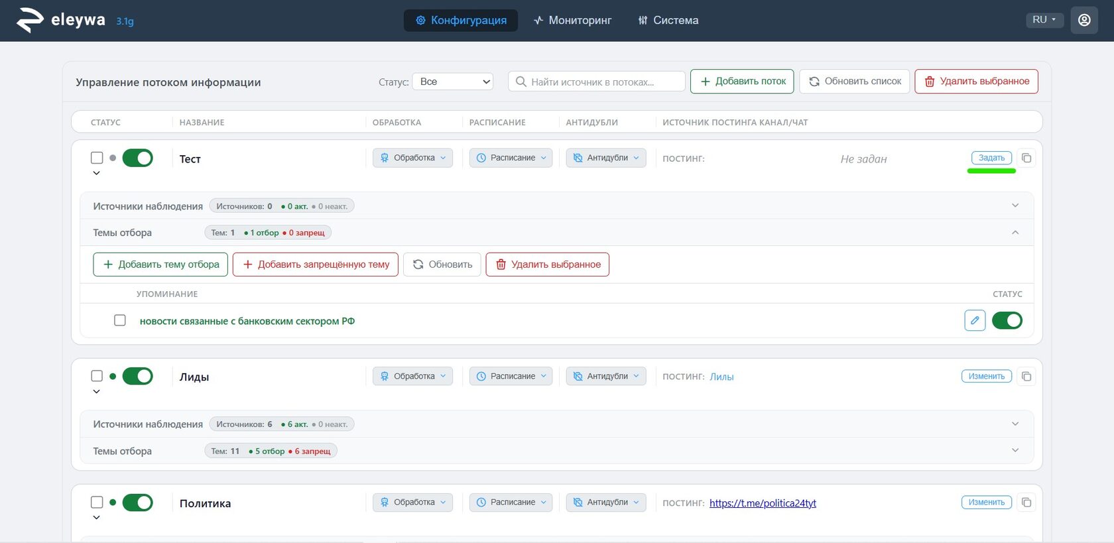Open the Система tab

(668, 20)
